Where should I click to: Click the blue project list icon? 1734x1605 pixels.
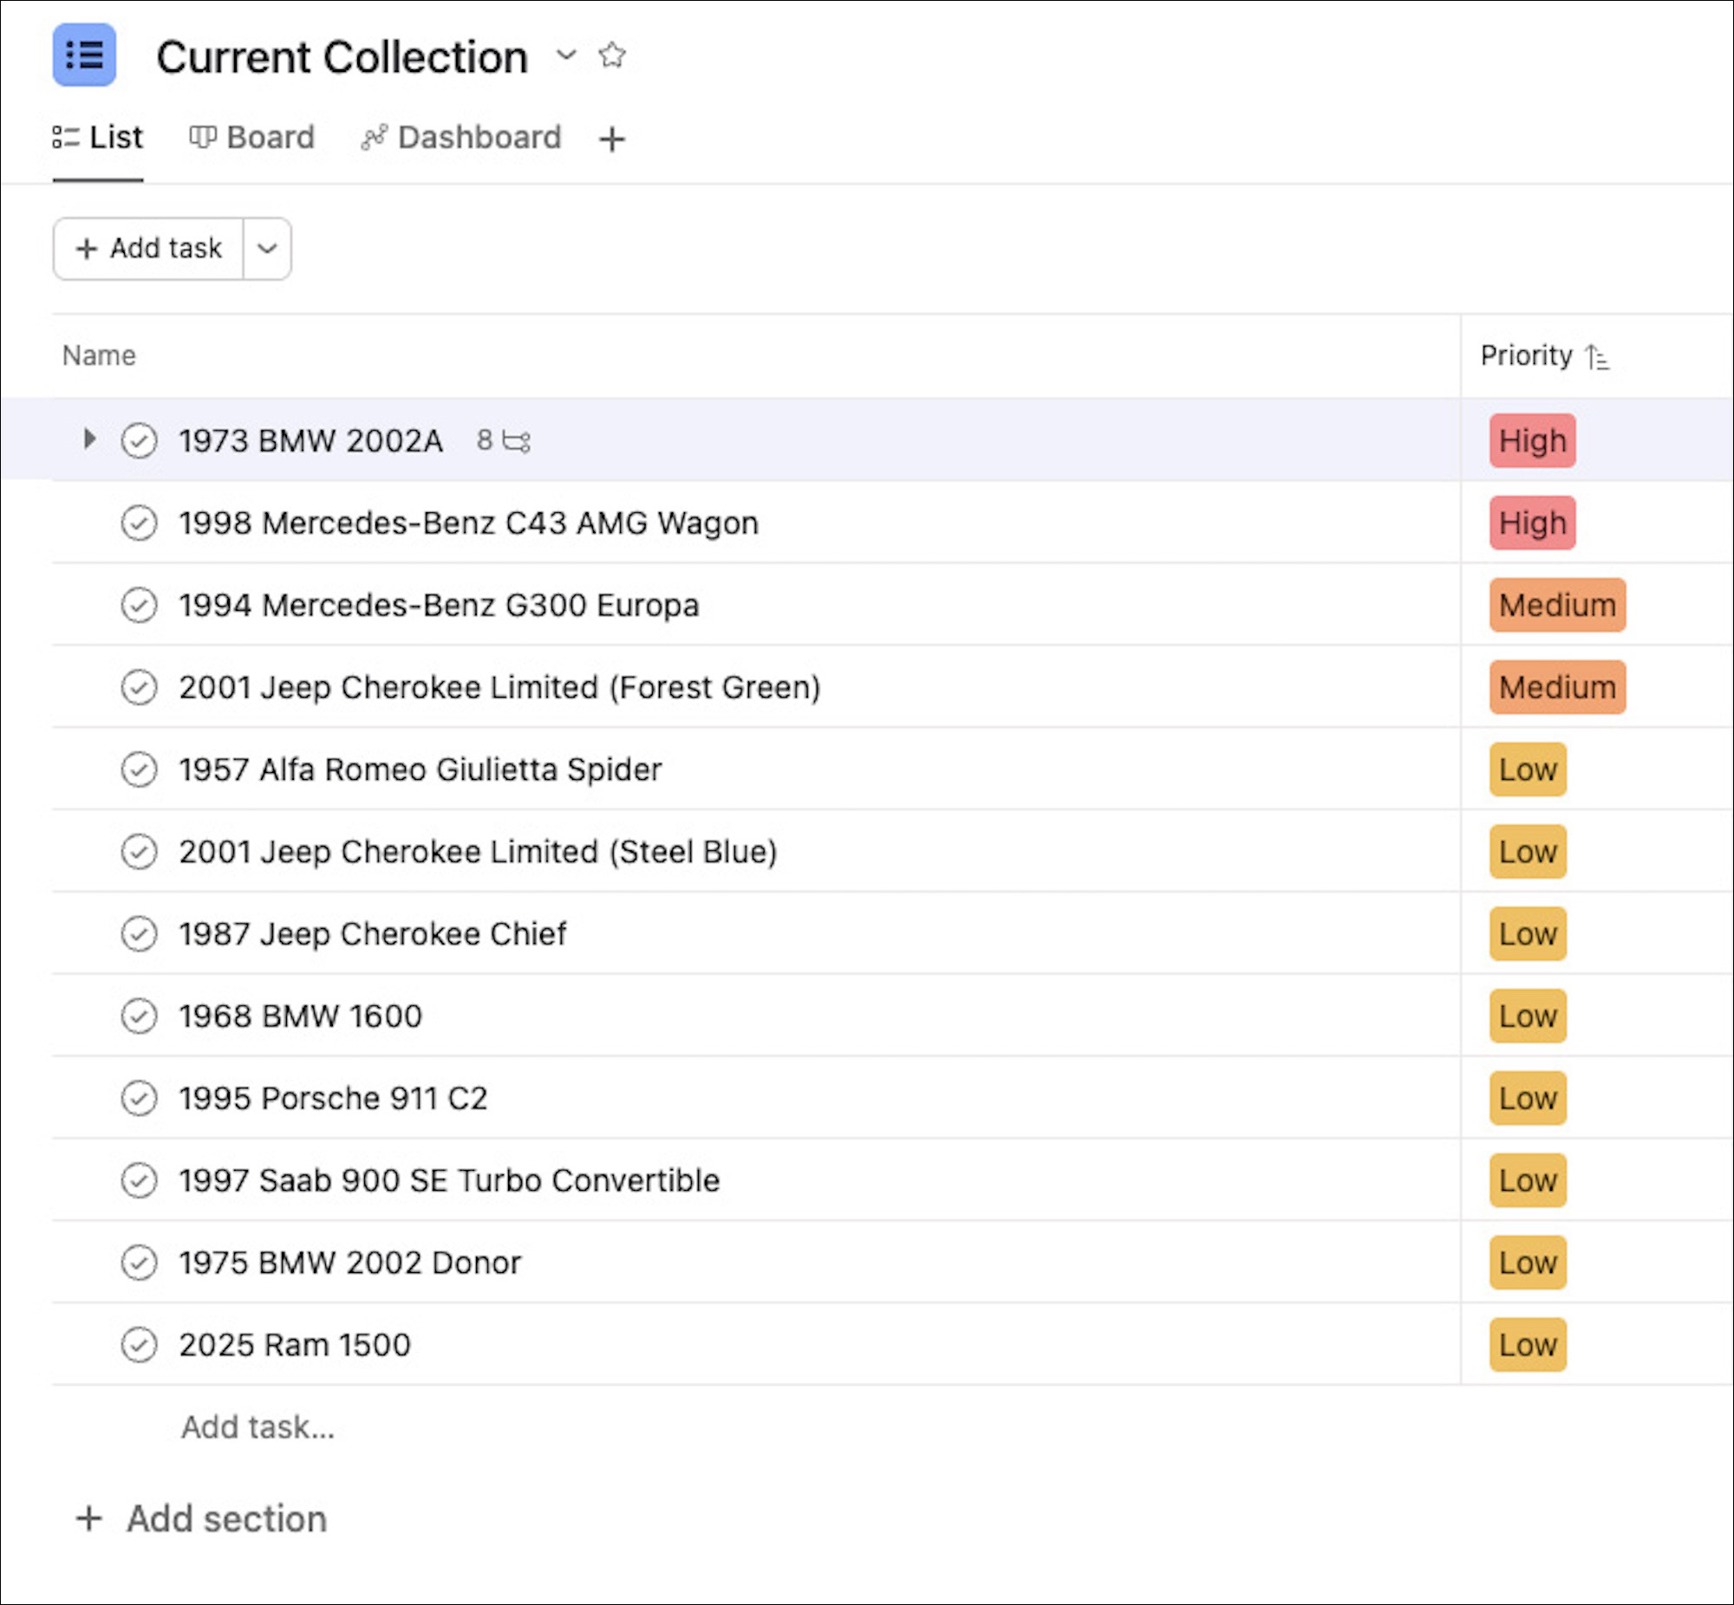click(83, 55)
